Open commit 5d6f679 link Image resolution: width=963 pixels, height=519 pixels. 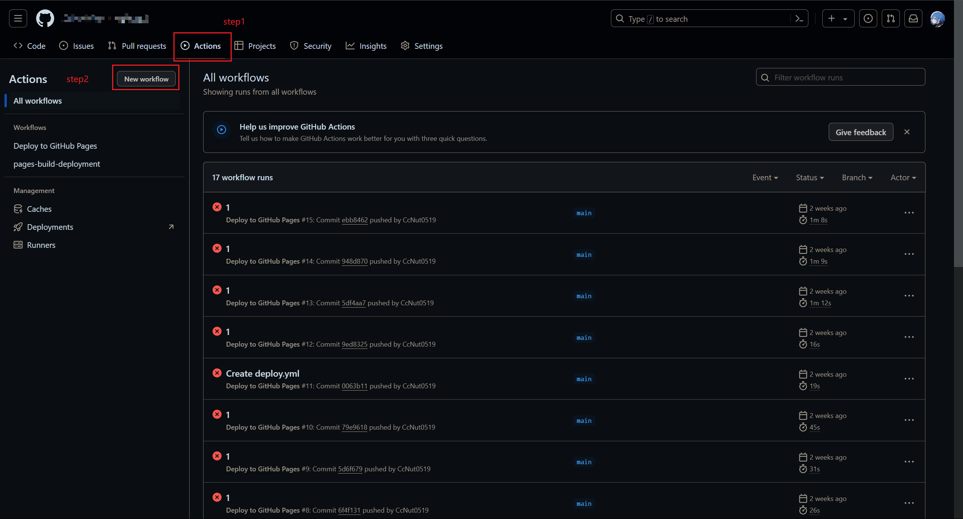[350, 469]
